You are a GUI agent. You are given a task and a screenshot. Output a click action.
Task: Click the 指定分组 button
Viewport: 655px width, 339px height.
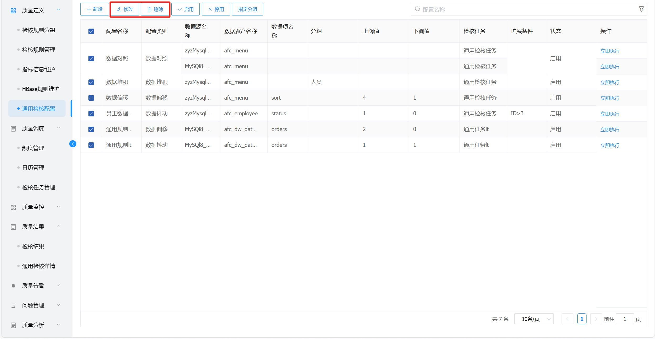coord(247,9)
